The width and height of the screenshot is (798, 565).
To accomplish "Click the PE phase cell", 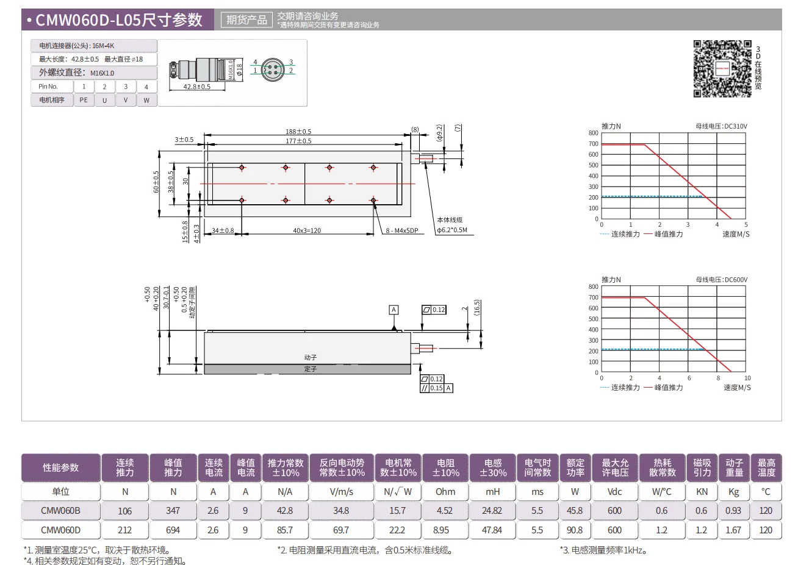I will coord(84,100).
